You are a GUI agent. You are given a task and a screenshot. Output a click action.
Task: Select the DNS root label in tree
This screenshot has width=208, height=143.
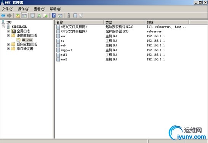click(x=9, y=22)
